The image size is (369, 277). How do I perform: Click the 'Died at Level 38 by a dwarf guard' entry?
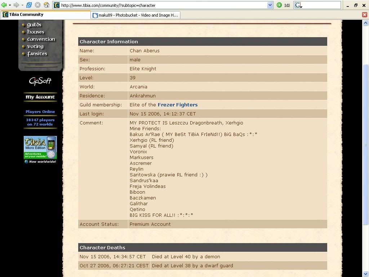tap(192, 266)
